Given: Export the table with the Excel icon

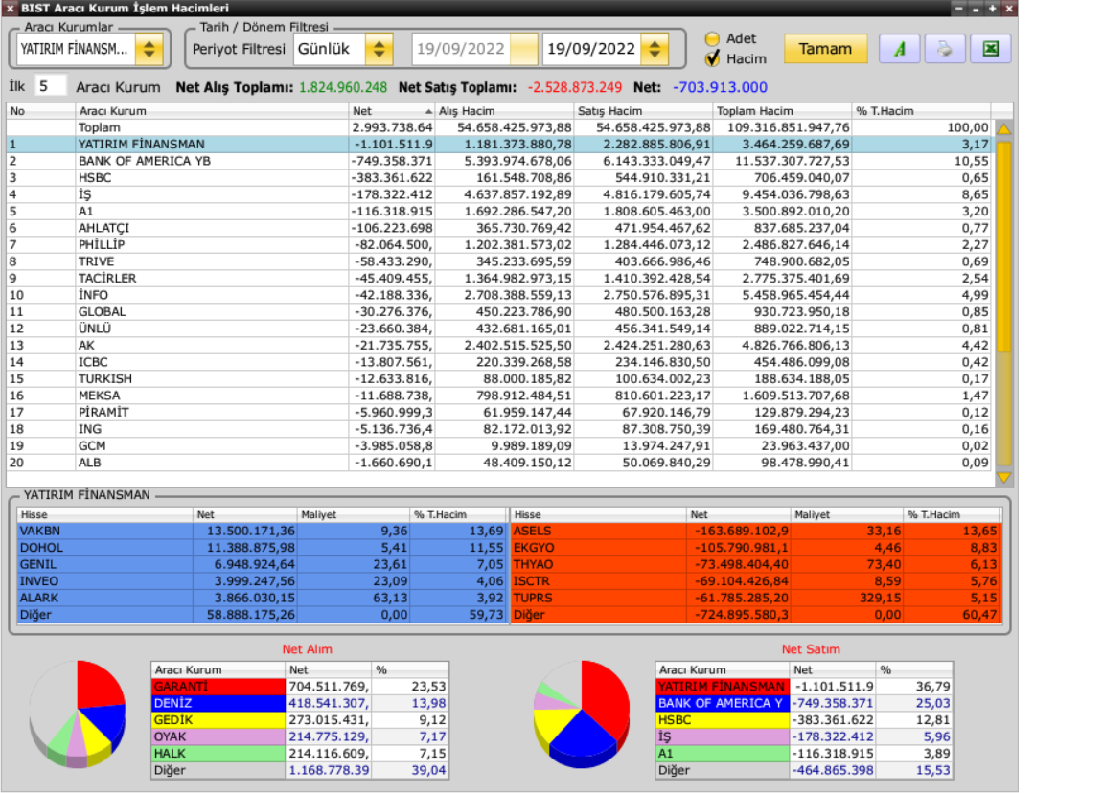Looking at the screenshot, I should click(x=990, y=49).
